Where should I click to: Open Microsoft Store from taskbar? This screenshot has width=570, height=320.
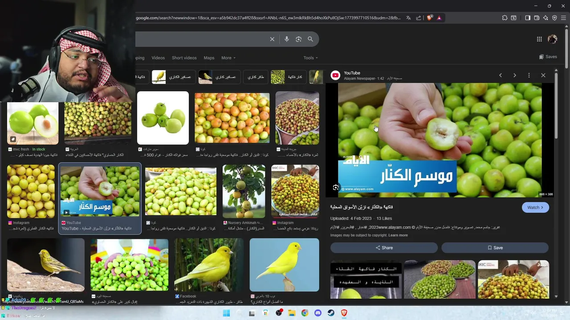265,313
